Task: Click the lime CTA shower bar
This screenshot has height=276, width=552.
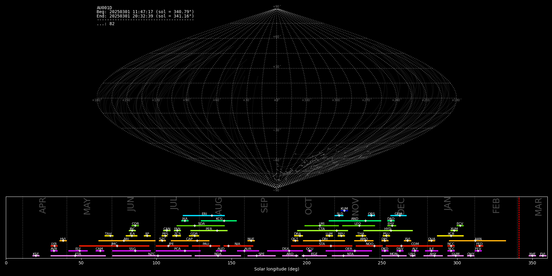Action: click(x=323, y=231)
